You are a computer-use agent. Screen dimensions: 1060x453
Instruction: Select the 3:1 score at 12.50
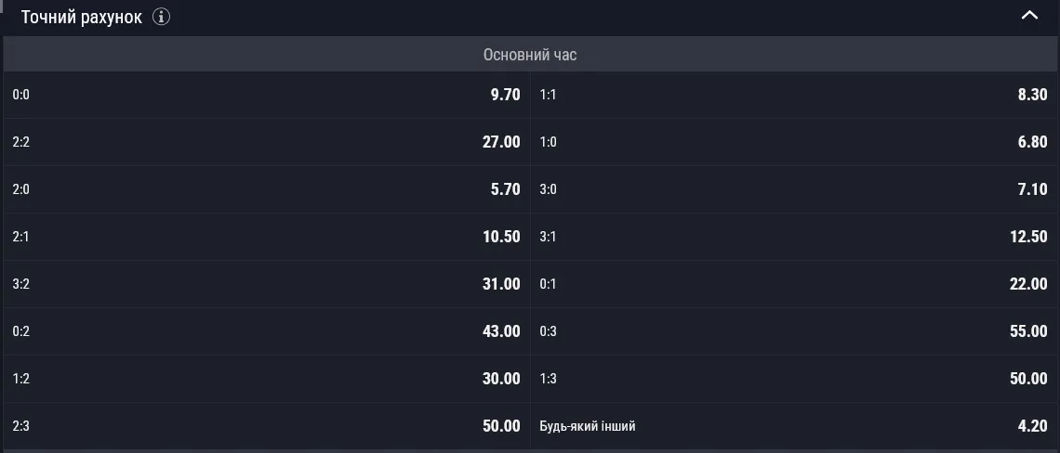pyautogui.click(x=794, y=237)
